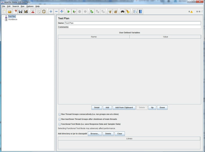The image size is (205, 152).
Task: Open the Edit menu
Action: point(9,6)
